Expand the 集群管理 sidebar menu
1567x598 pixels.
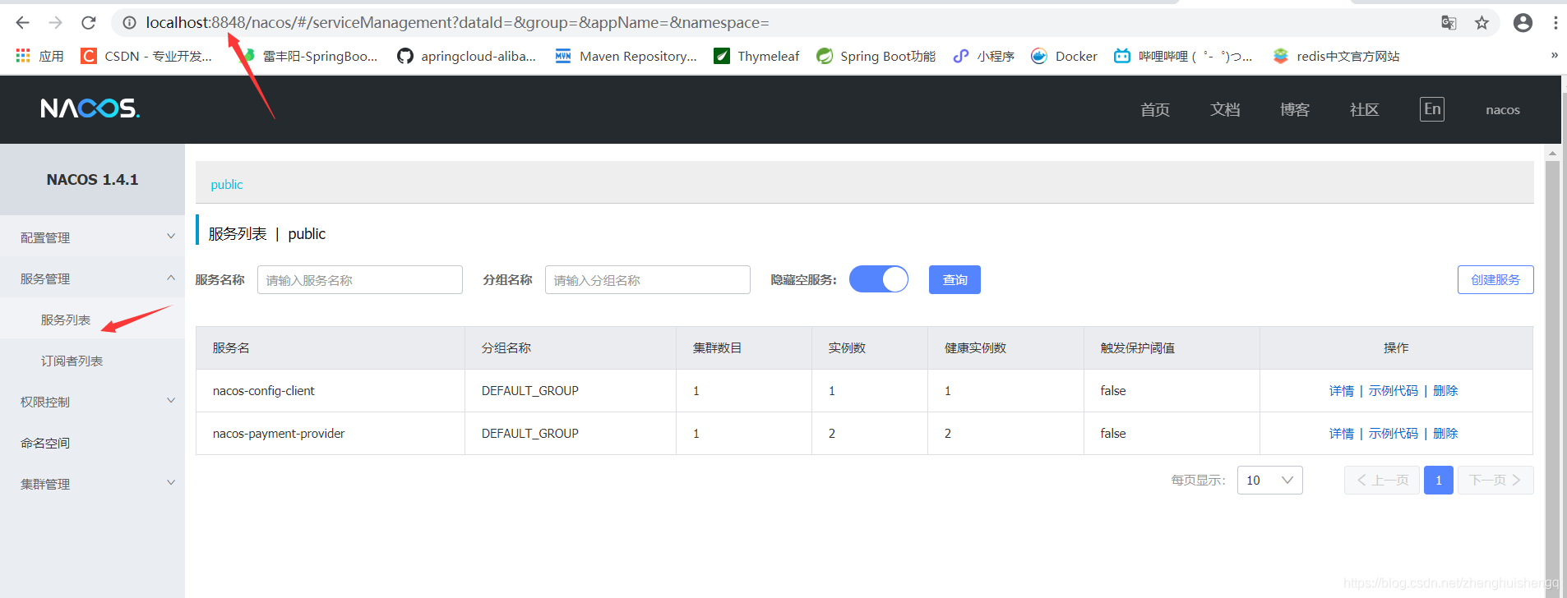(x=92, y=483)
